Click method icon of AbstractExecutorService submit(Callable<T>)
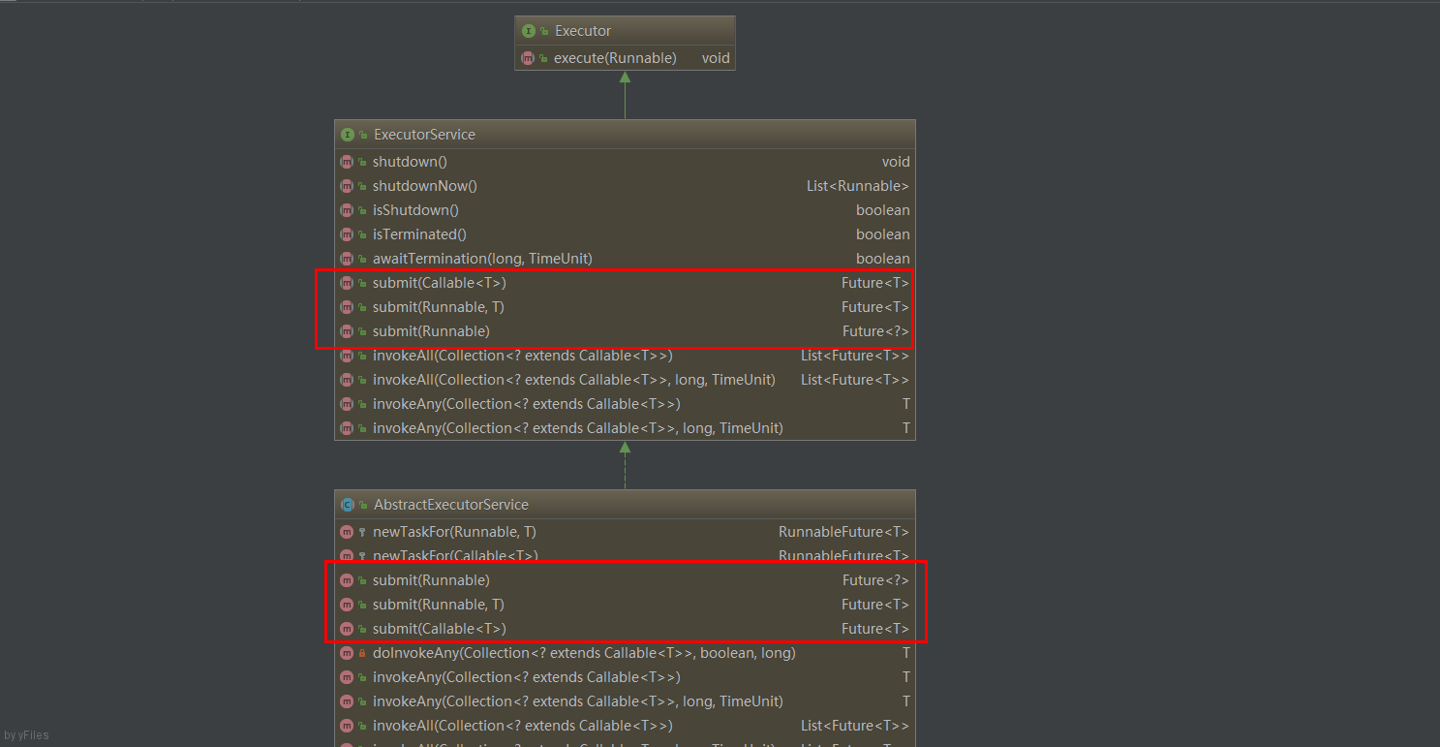1440x747 pixels. tap(347, 629)
